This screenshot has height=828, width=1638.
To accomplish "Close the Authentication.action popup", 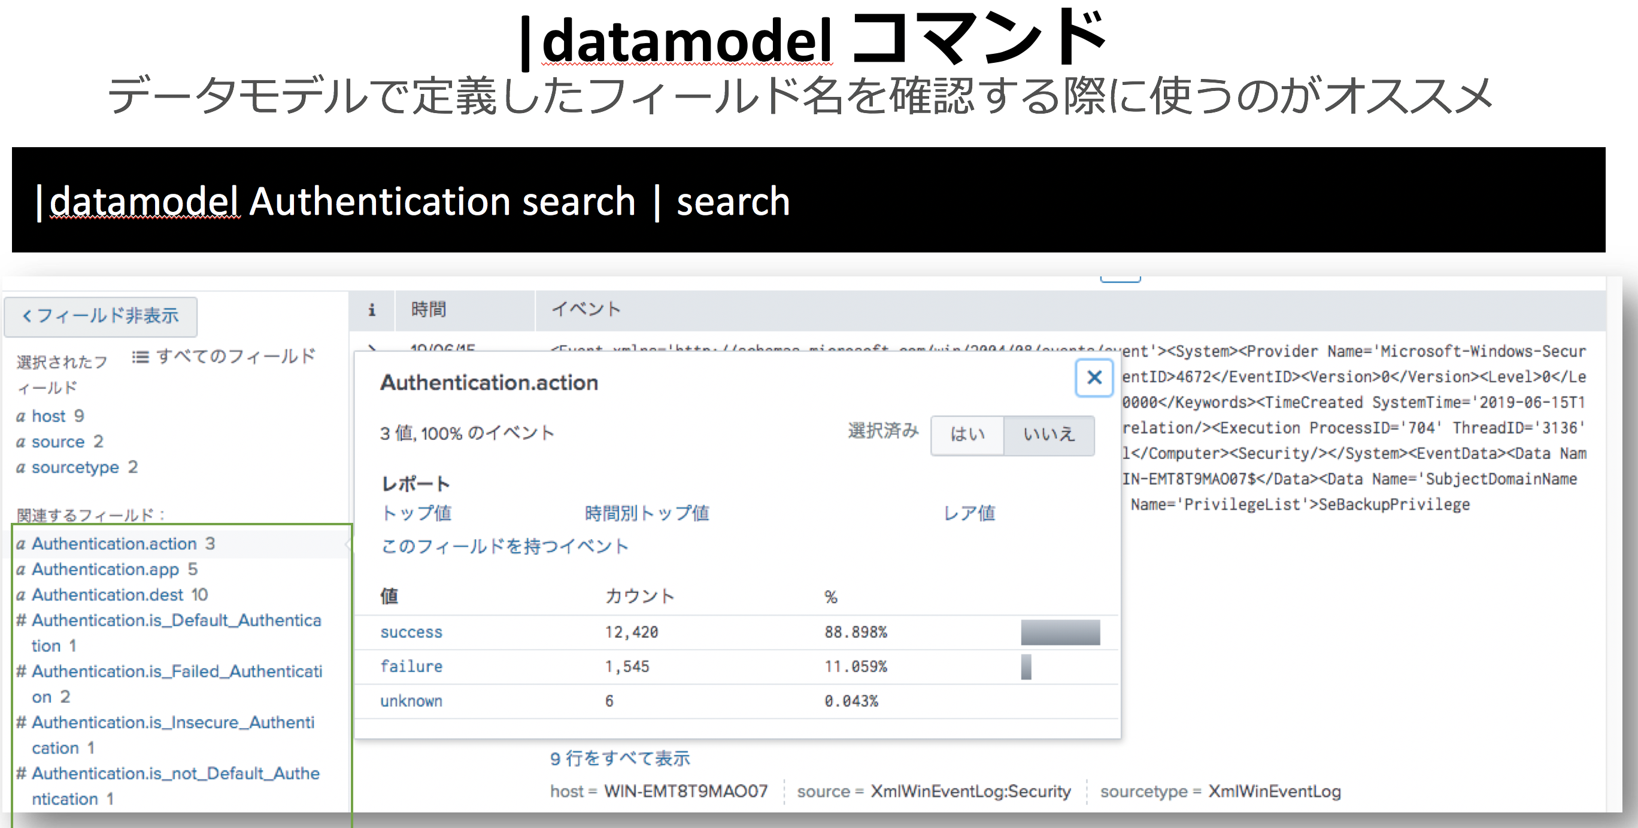I will click(x=1094, y=378).
